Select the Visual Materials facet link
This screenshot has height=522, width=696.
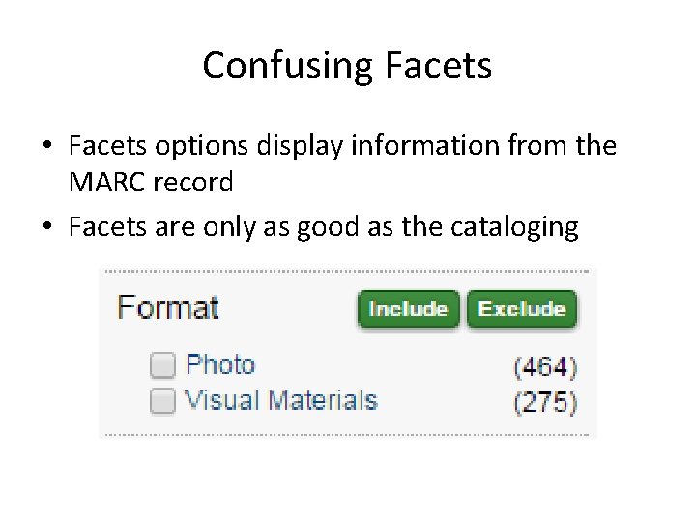pos(280,400)
